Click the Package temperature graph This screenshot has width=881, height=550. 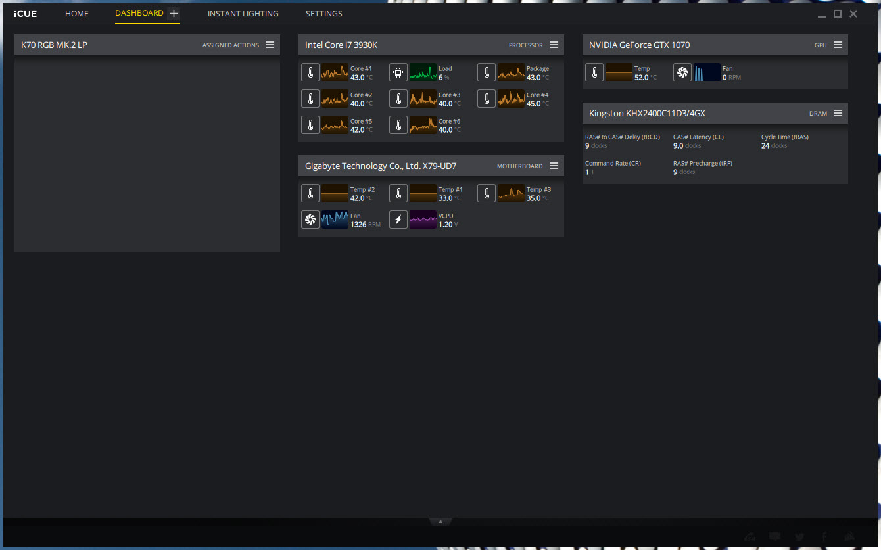point(512,72)
